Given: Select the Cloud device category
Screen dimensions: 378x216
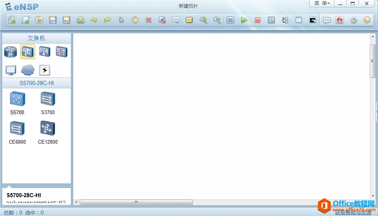Looking at the screenshot, I should coord(28,70).
